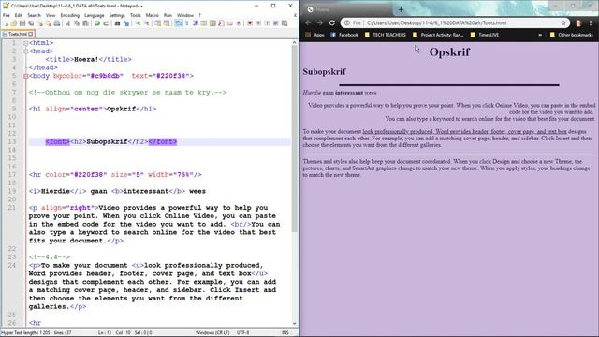Close the Toets.html tab via its X
The width and height of the screenshot is (599, 337).
click(31, 34)
